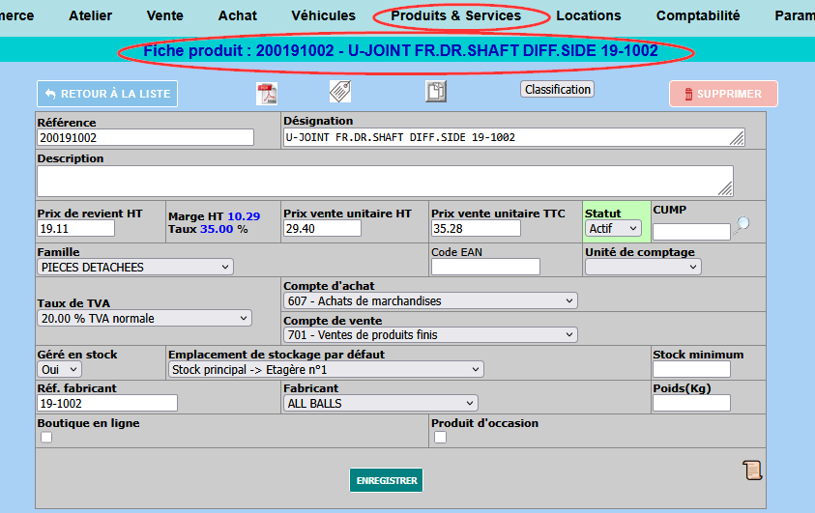Click the Désignation text field
Image resolution: width=815 pixels, height=513 pixels.
tap(514, 137)
